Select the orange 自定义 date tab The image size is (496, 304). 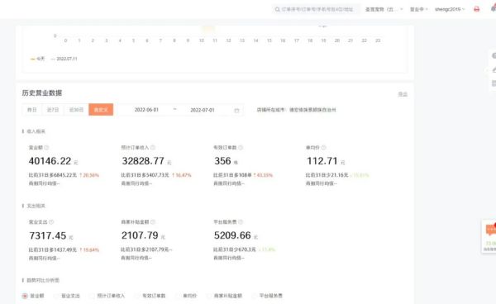click(x=101, y=110)
